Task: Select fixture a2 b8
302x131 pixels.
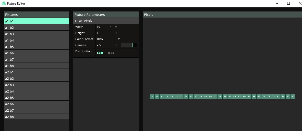Action: [x=37, y=116]
